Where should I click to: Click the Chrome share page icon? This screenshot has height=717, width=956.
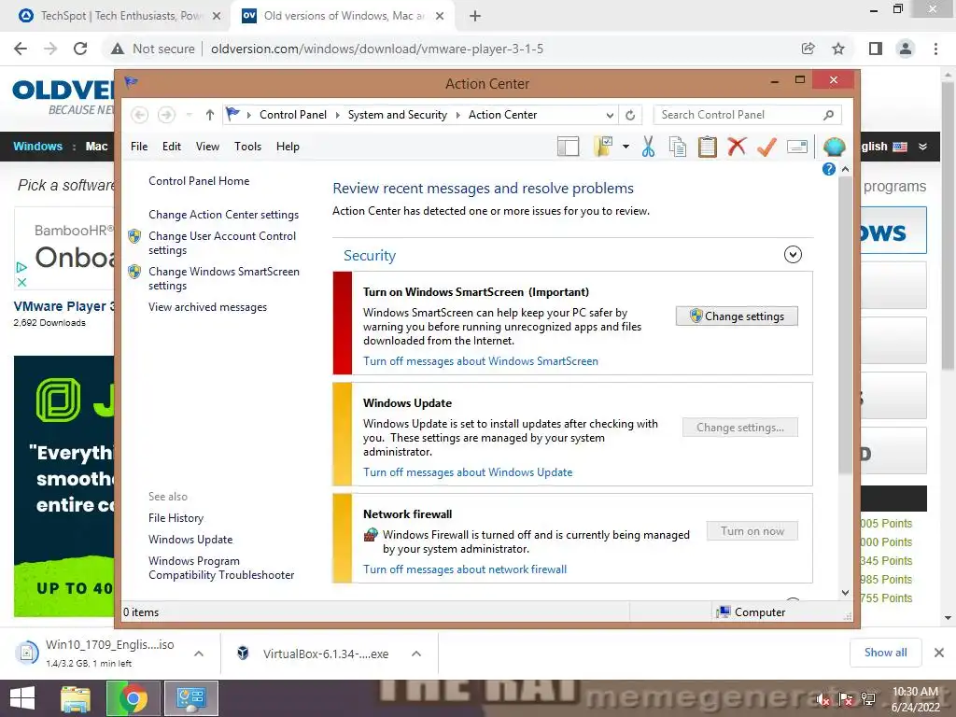pyautogui.click(x=808, y=49)
